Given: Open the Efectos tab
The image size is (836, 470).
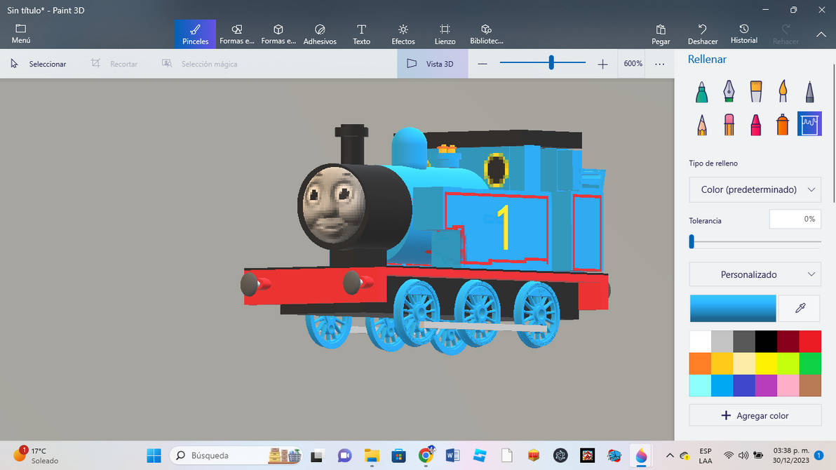Looking at the screenshot, I should (403, 34).
